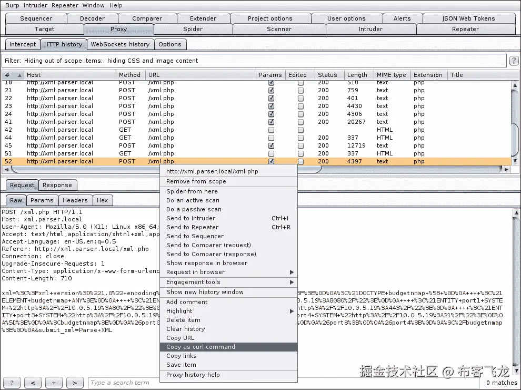Open the Window menu in the menu bar
This screenshot has width=521, height=390.
93,5
